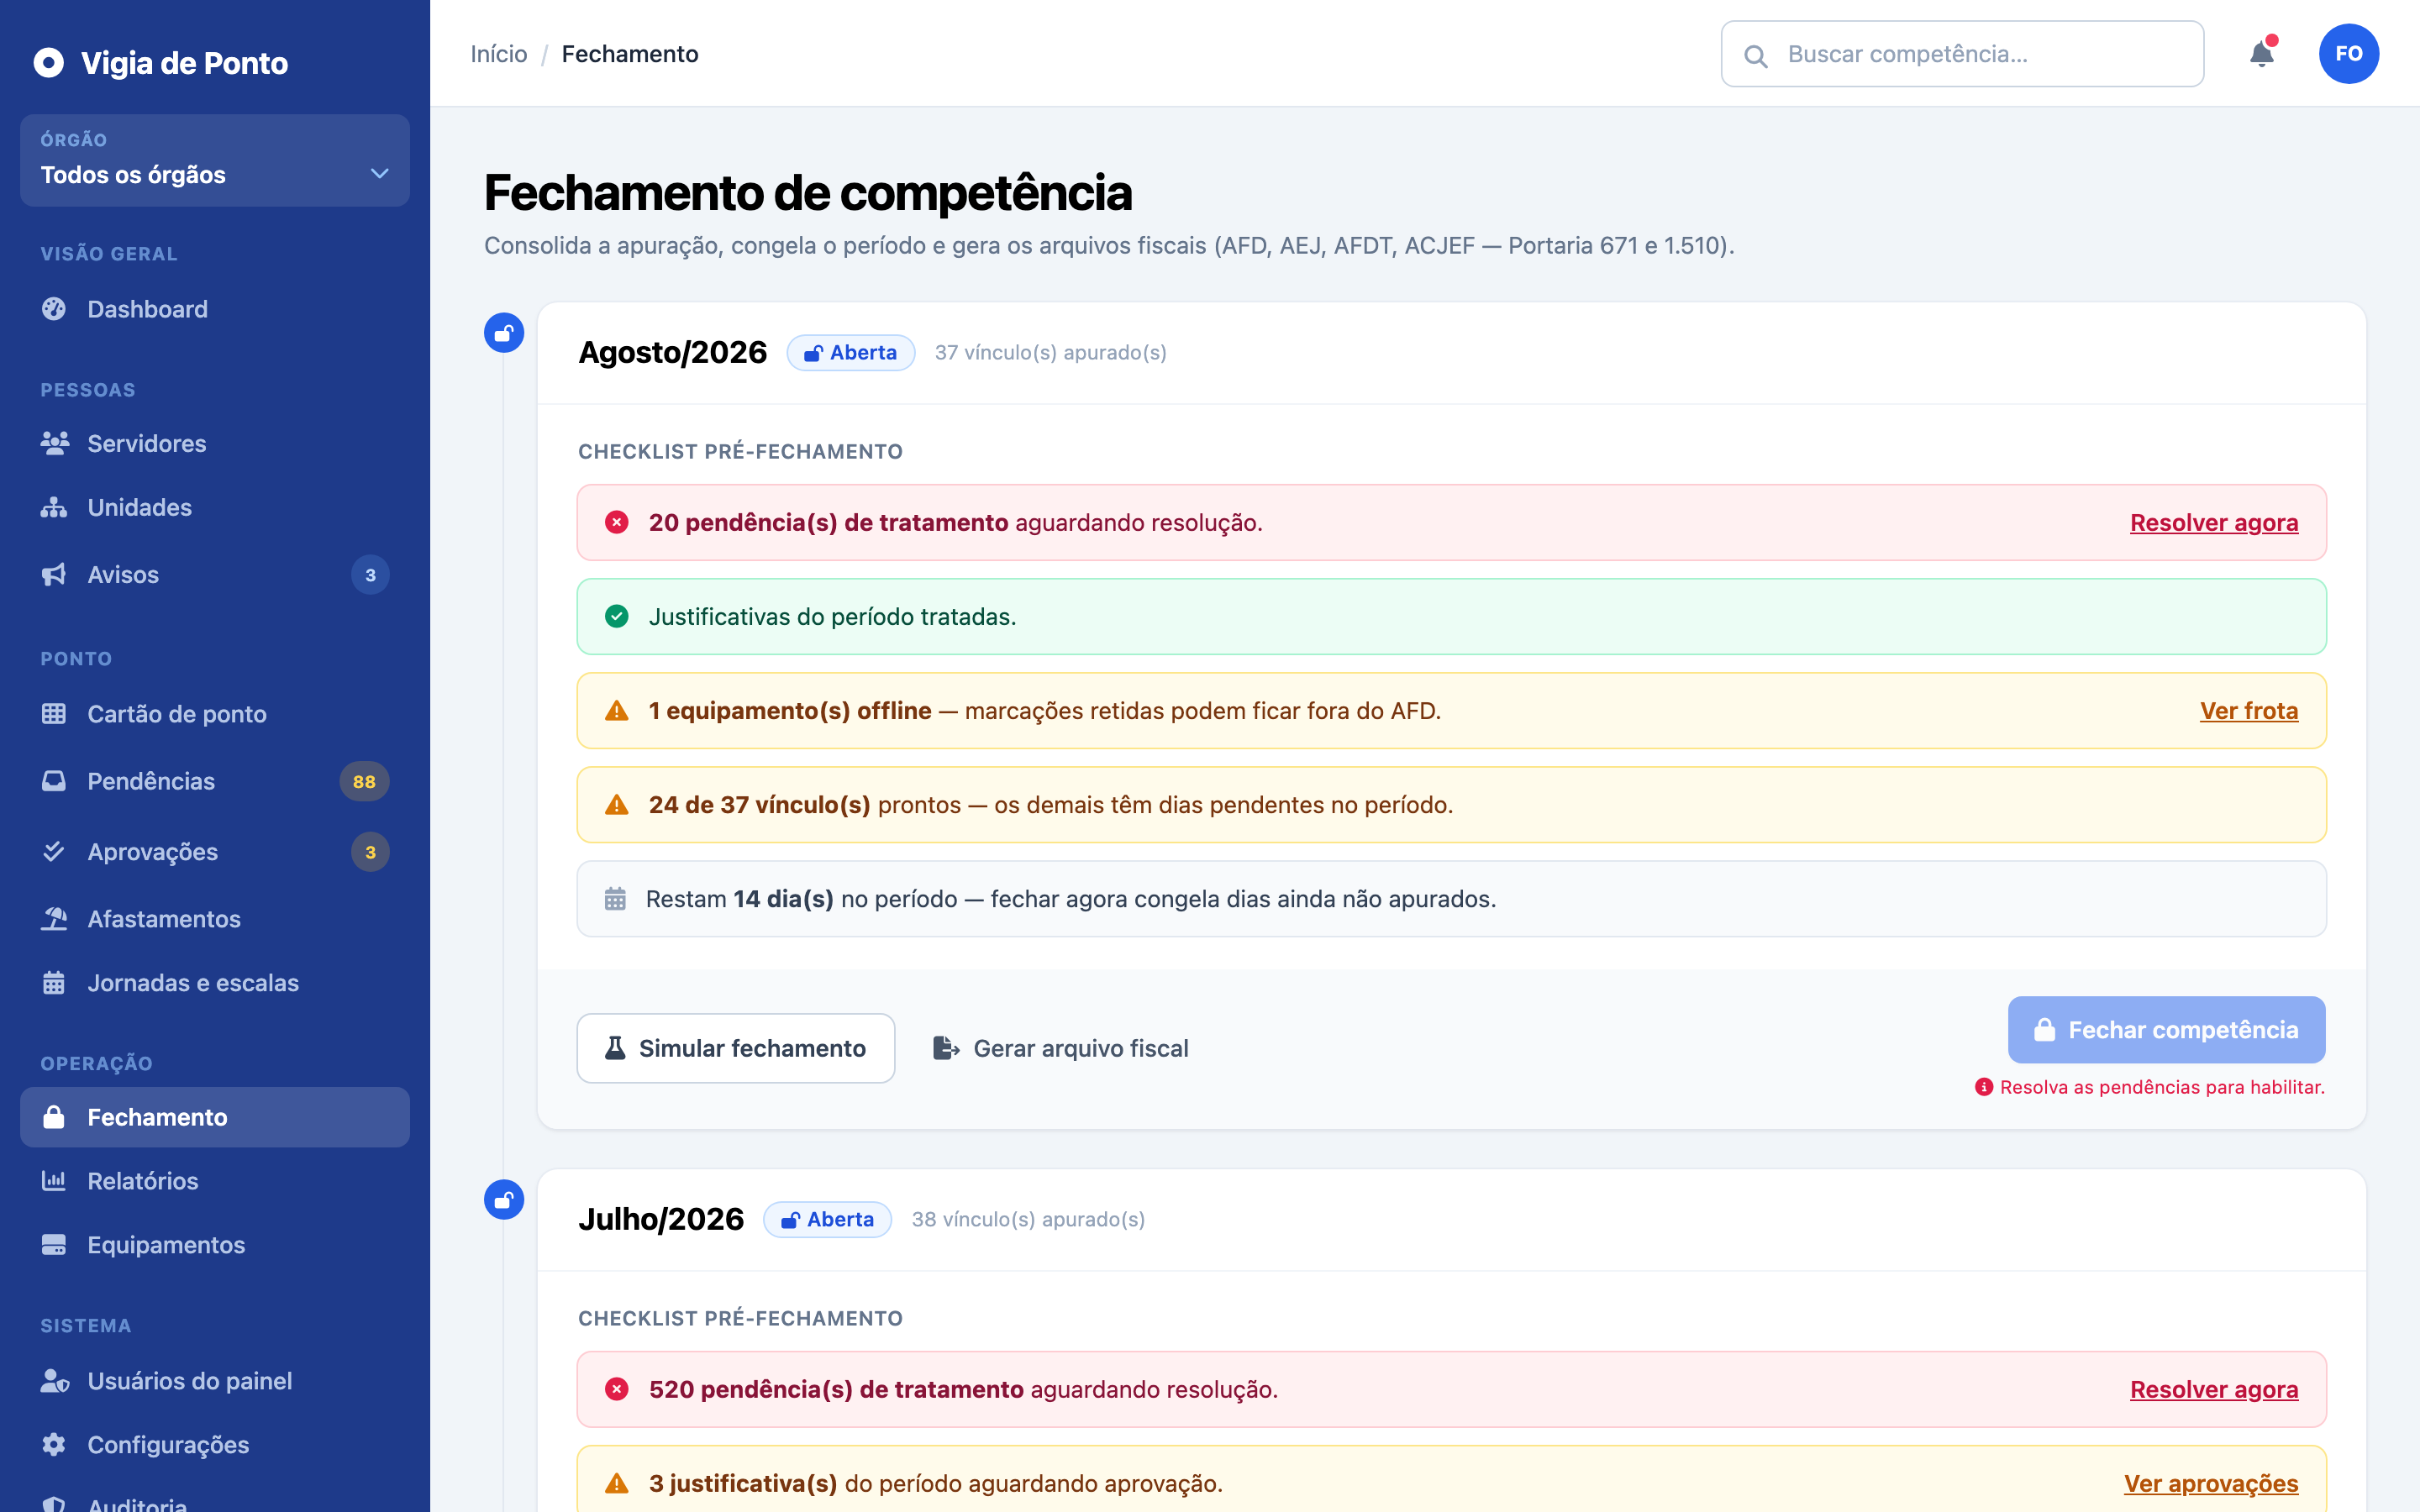The image size is (2420, 1512).
Task: Click Resolver agora for 20 pendências
Action: pos(2214,523)
